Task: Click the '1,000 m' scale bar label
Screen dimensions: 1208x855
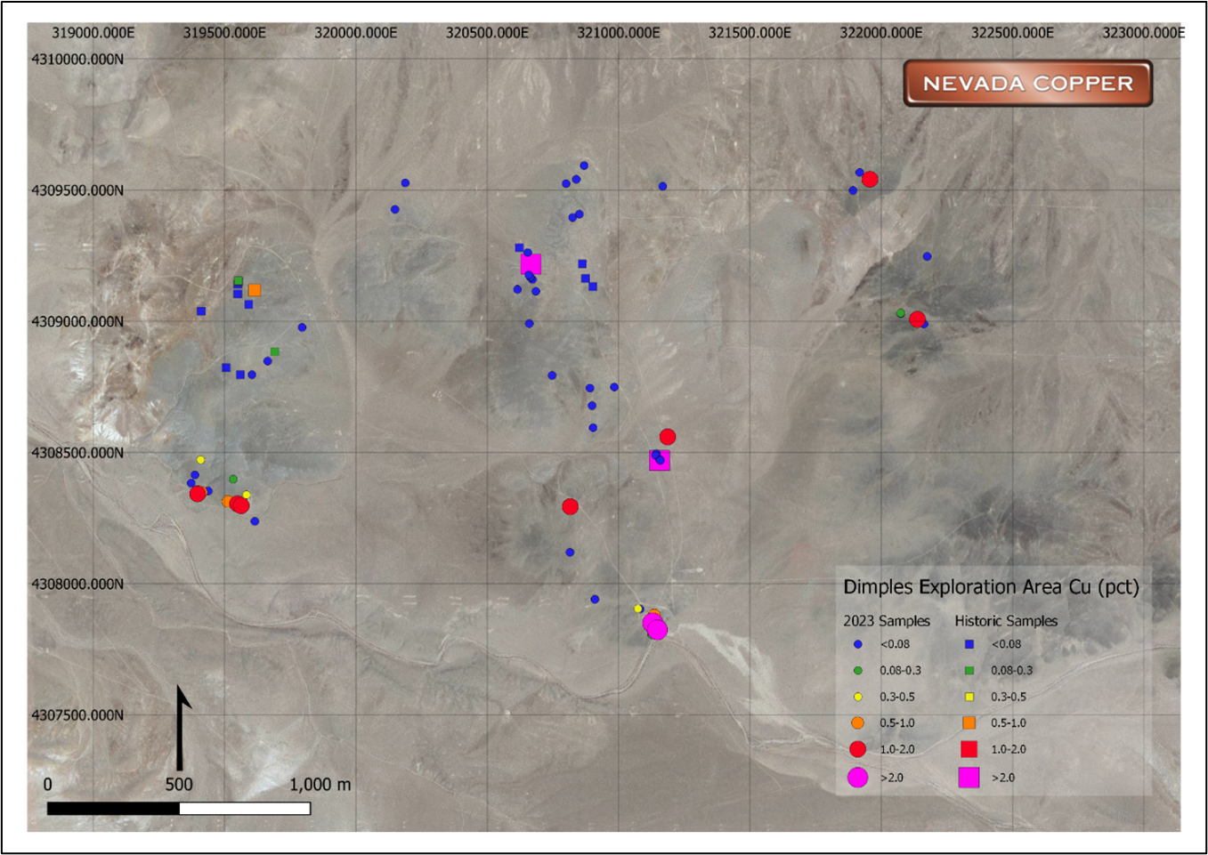Action: (320, 785)
